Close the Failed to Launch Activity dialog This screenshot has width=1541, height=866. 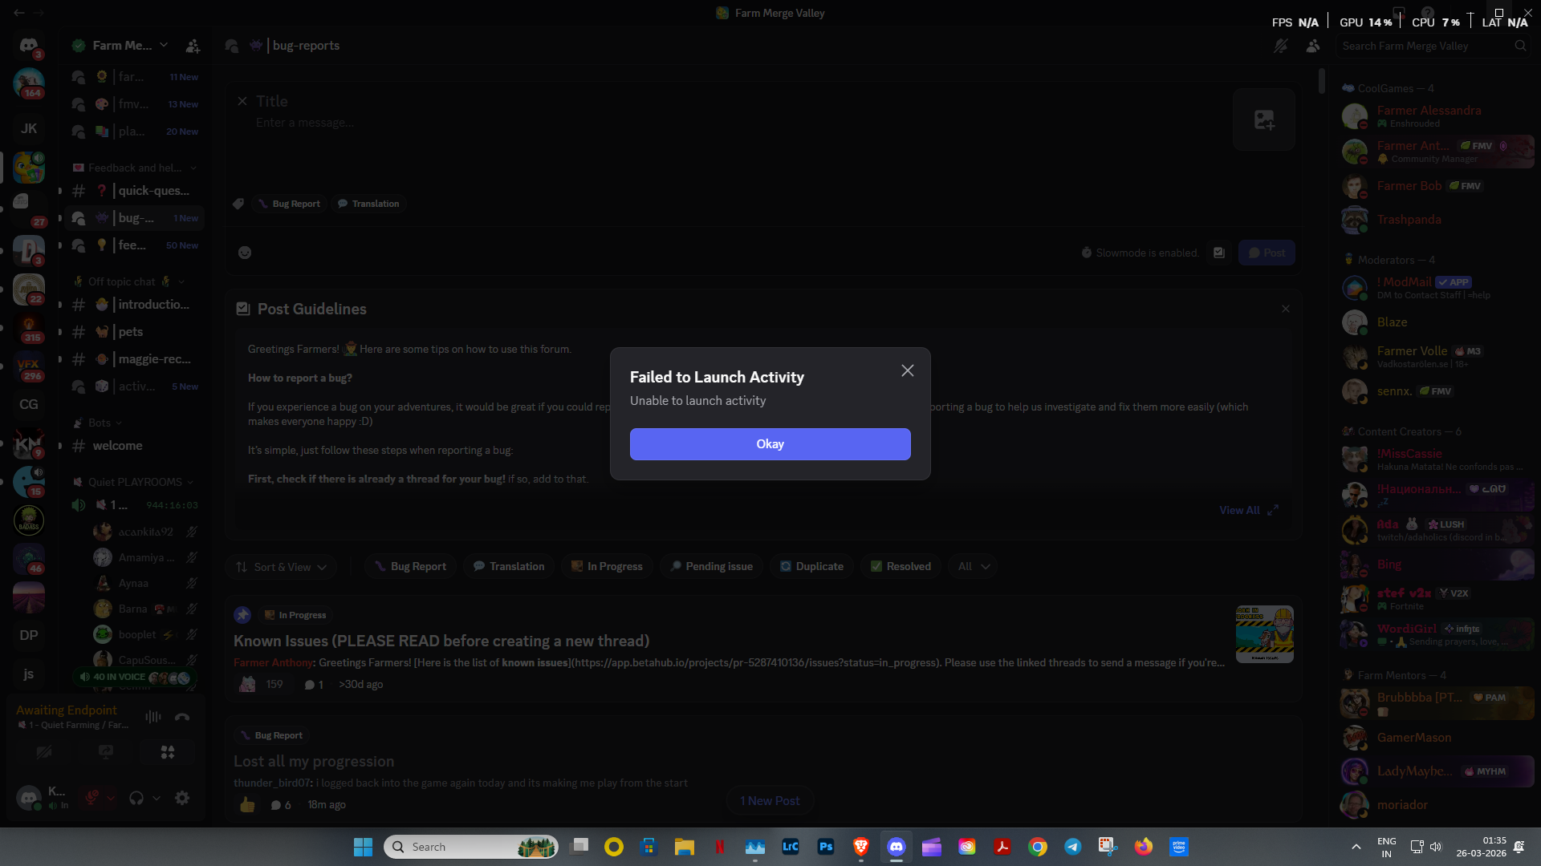click(x=907, y=370)
